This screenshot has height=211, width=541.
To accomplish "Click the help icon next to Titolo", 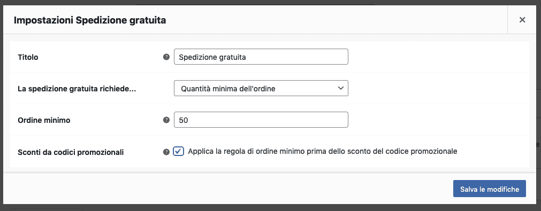I will tap(166, 57).
